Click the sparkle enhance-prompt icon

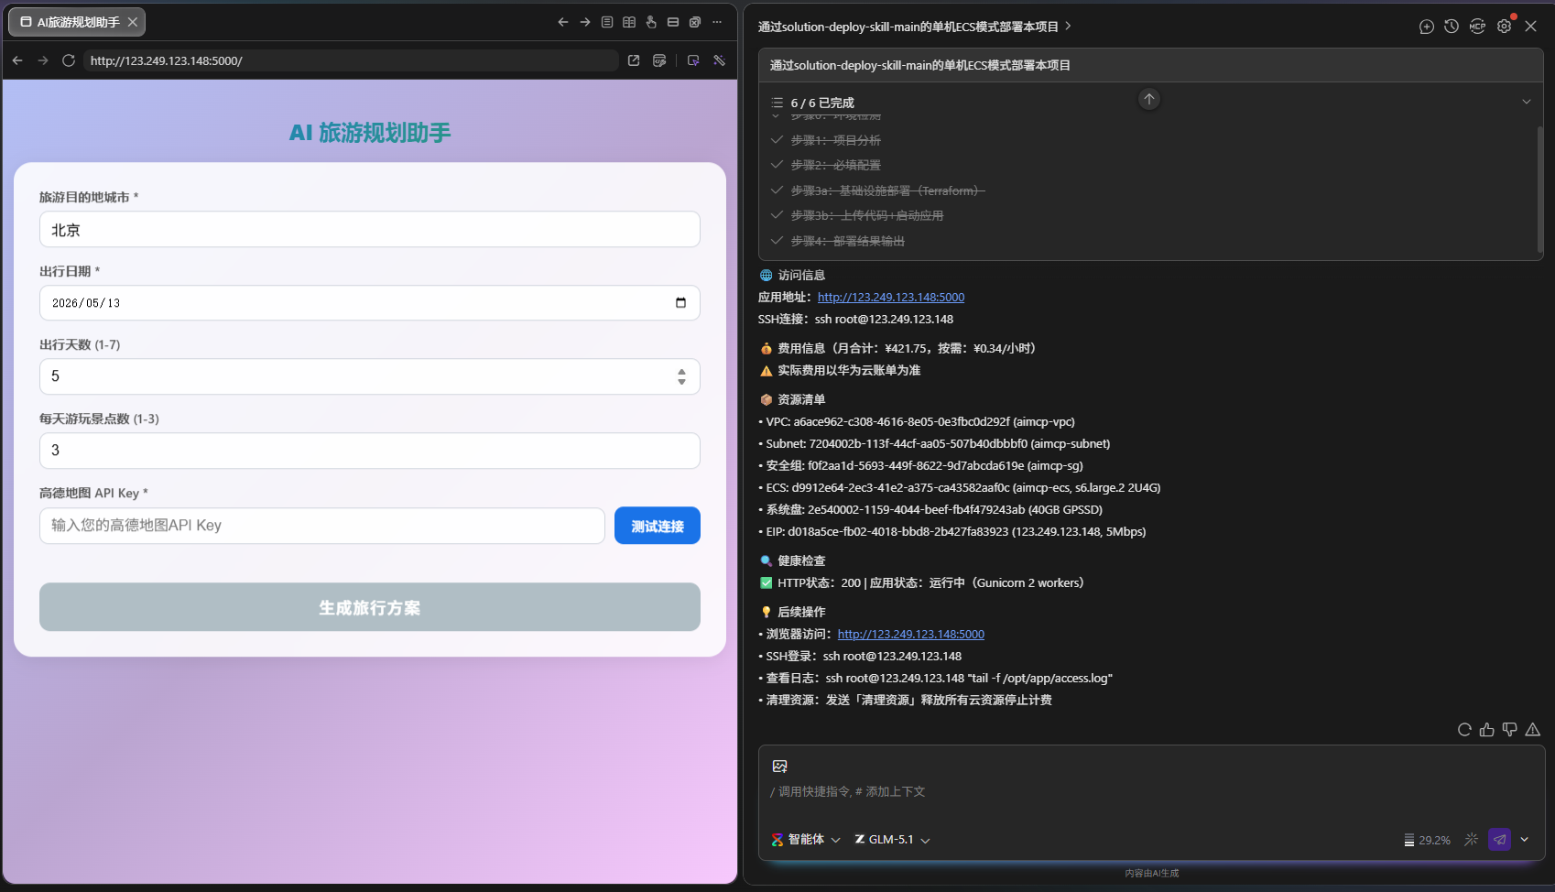click(1472, 840)
